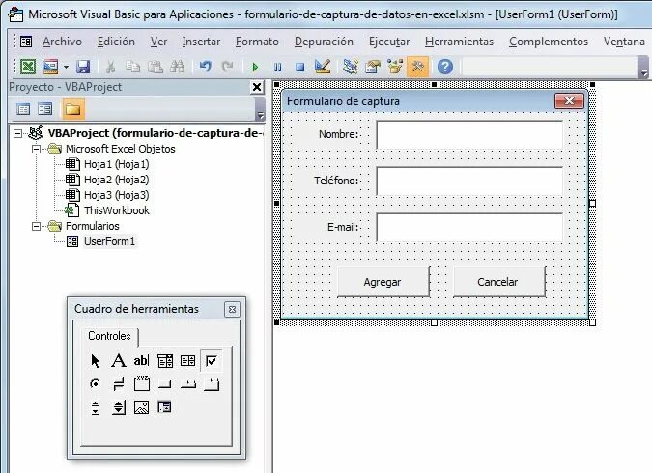Select the OptionButton control tool

[96, 383]
